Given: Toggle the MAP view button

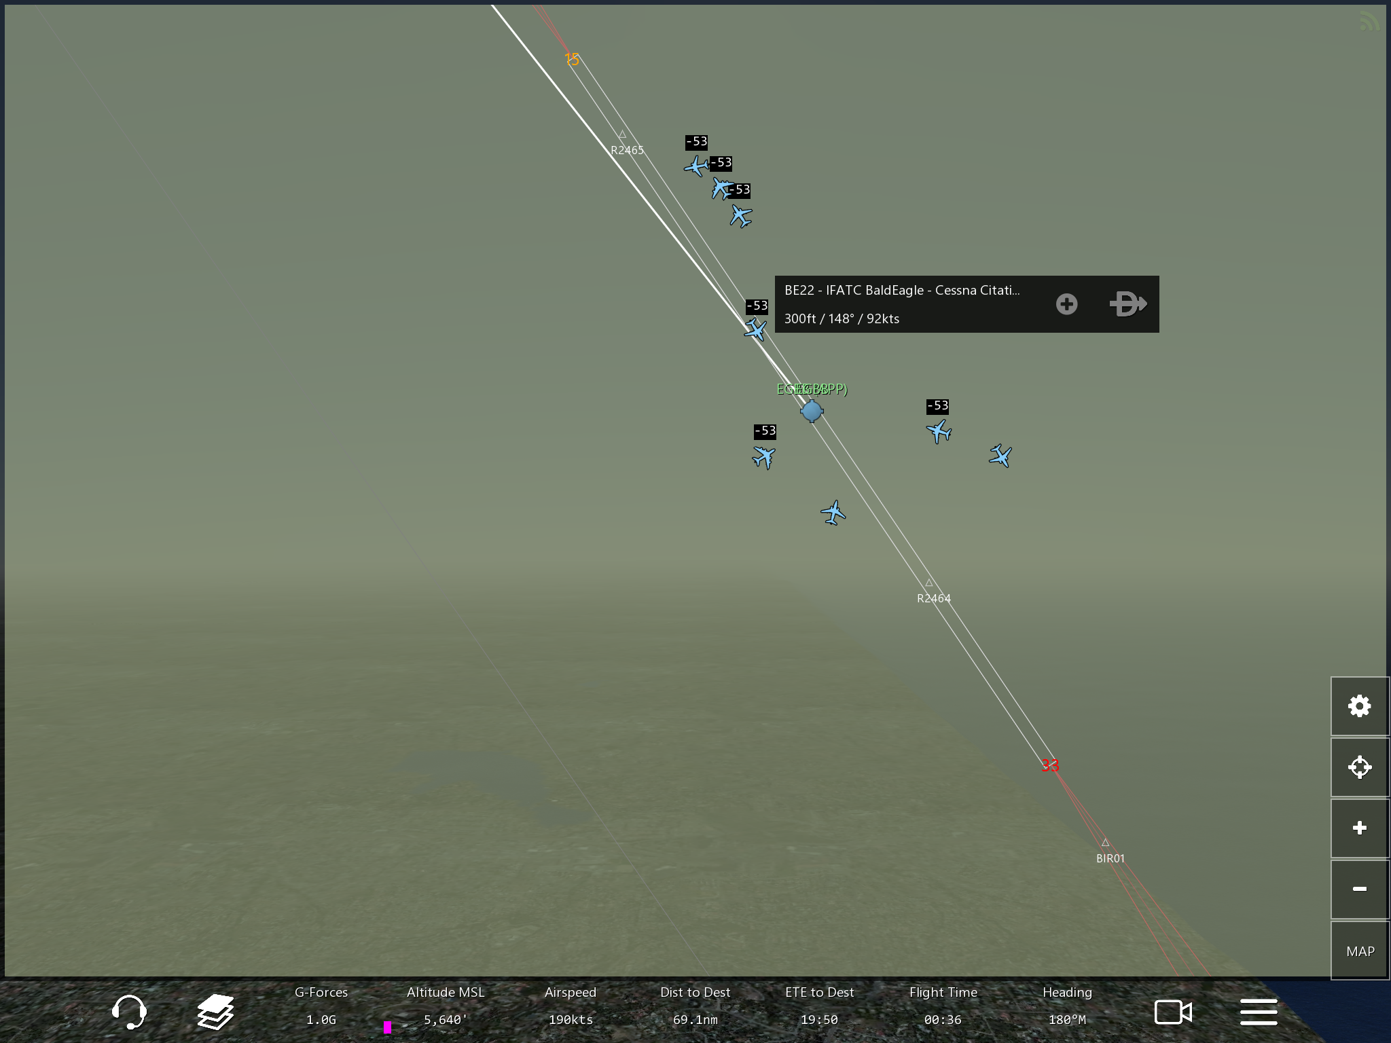Looking at the screenshot, I should coord(1359,951).
